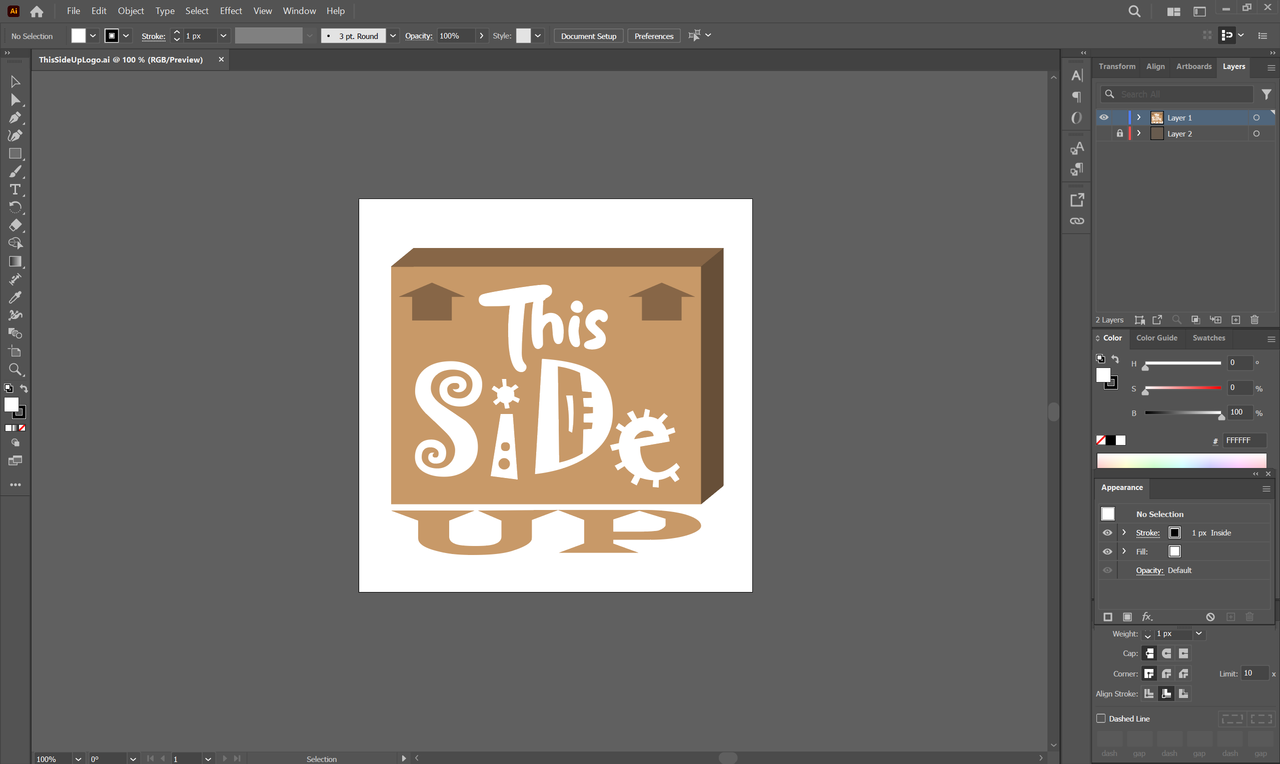Switch to the Swatches tab
The width and height of the screenshot is (1280, 764).
coord(1208,337)
